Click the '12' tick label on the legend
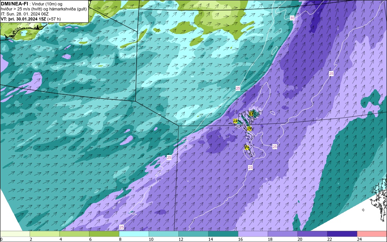Viewport: 387px width, 242px height. (x=181, y=239)
